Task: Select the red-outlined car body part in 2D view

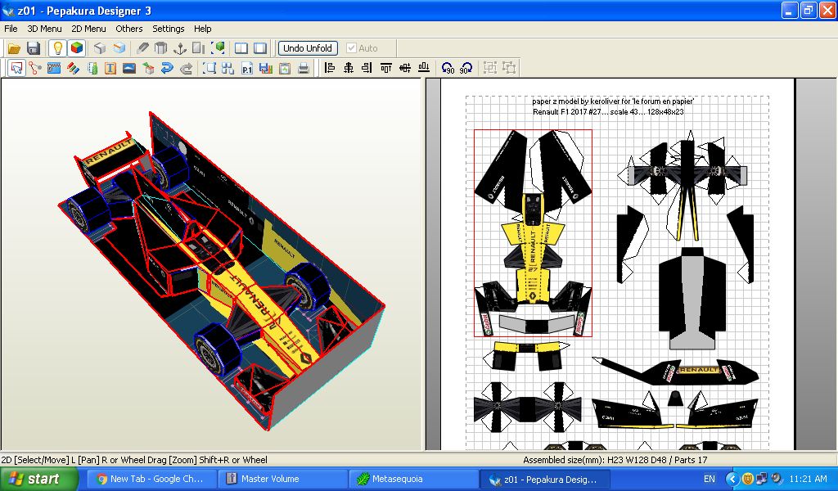Action: tap(533, 233)
